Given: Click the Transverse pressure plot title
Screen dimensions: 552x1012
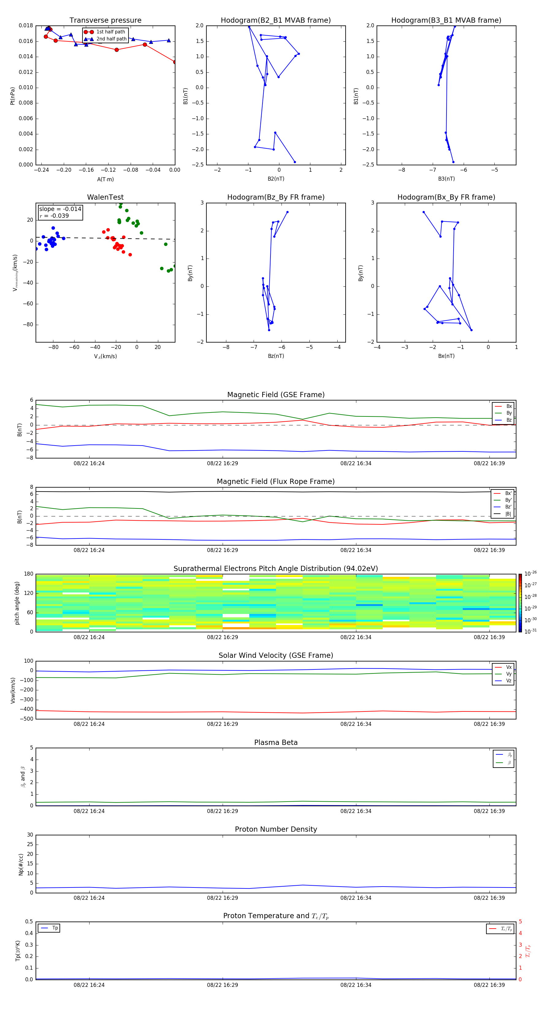Looking at the screenshot, I should pos(105,21).
